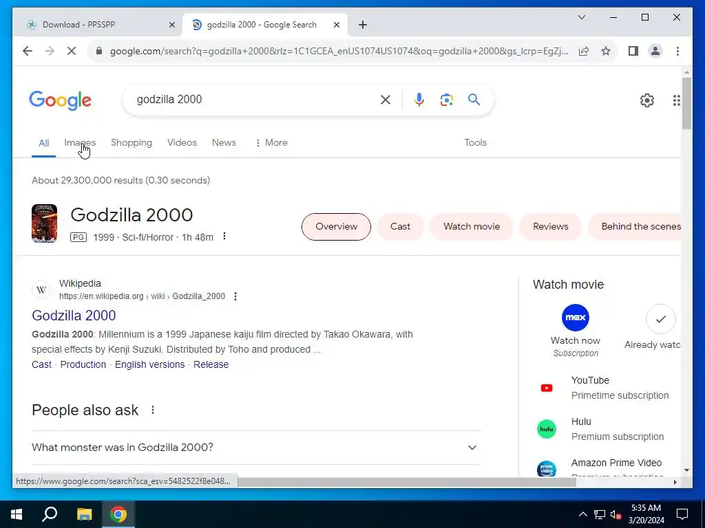This screenshot has height=528, width=705.
Task: Open File Explorer from taskbar
Action: (x=84, y=514)
